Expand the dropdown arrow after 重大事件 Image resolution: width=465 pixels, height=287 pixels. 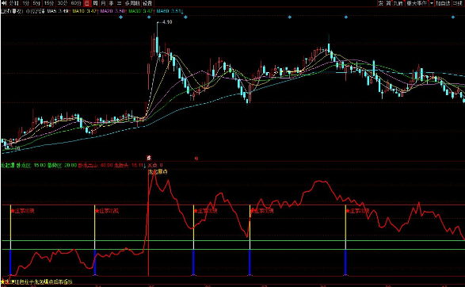tap(432, 3)
